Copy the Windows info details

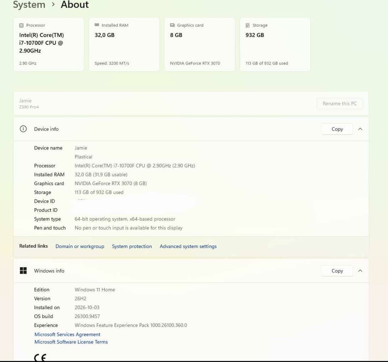(x=337, y=271)
